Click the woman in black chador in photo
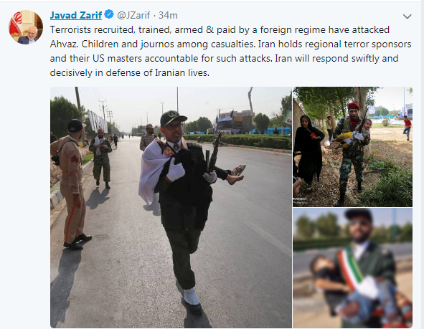The image size is (424, 329). [x=308, y=150]
